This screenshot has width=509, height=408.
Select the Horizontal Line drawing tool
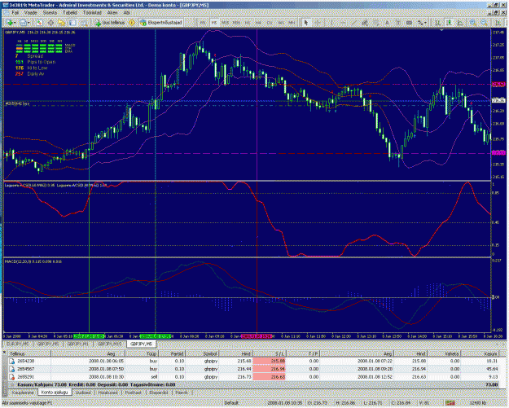tap(343, 23)
